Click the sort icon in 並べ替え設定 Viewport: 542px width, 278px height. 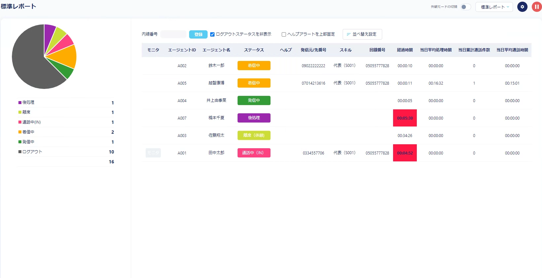pos(348,34)
